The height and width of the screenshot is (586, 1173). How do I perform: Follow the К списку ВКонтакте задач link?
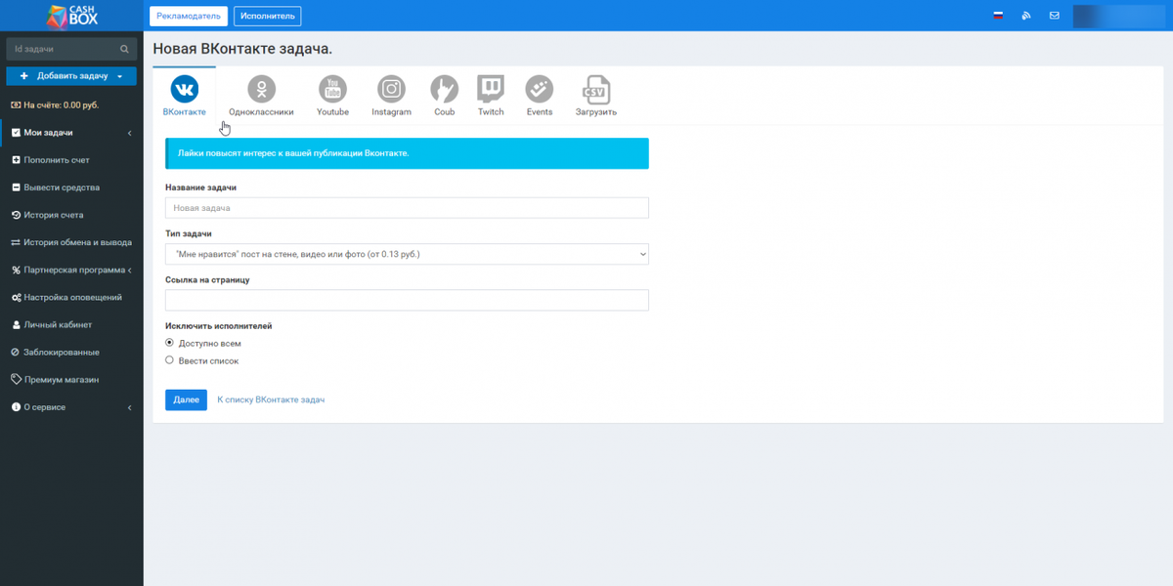(271, 399)
